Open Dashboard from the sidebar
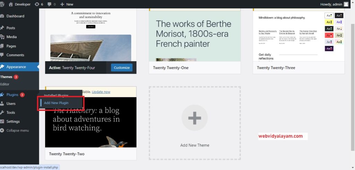 click(15, 16)
